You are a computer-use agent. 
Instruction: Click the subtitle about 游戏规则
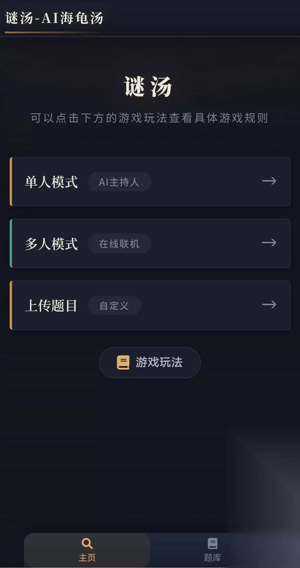coord(150,118)
